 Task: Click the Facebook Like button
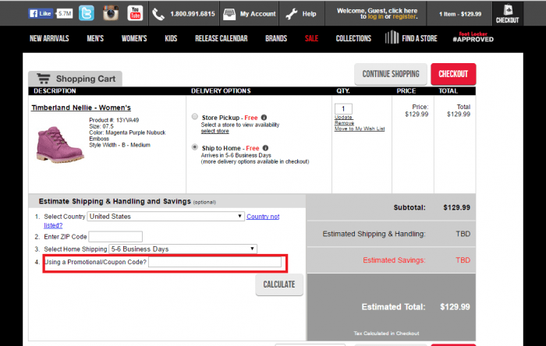pos(41,13)
